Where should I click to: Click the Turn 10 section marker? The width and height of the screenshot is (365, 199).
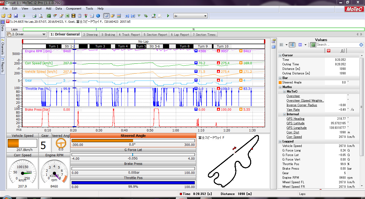coord(223,46)
